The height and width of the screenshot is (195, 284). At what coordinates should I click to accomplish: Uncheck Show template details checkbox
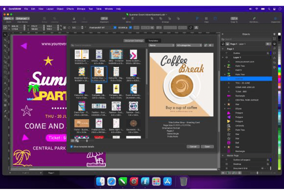pos(72,146)
